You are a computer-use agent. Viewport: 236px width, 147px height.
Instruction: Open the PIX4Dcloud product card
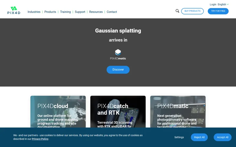click(x=58, y=112)
